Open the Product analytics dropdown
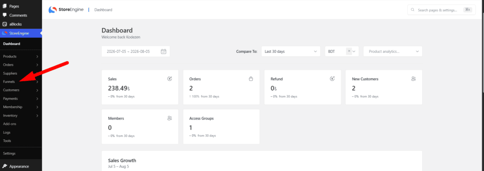Image resolution: width=484 pixels, height=171 pixels. click(x=393, y=51)
